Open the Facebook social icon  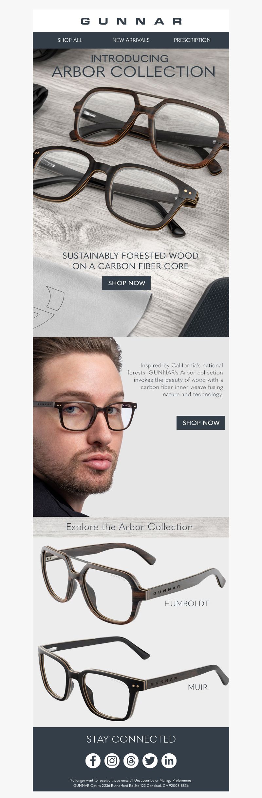pos(93,760)
